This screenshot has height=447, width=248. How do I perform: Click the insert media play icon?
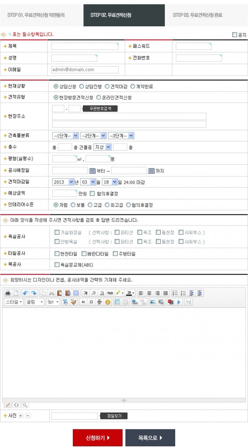[x=179, y=302]
